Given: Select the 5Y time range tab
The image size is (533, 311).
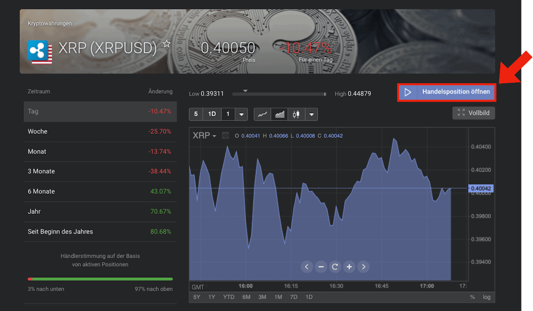Looking at the screenshot, I should pos(196,297).
